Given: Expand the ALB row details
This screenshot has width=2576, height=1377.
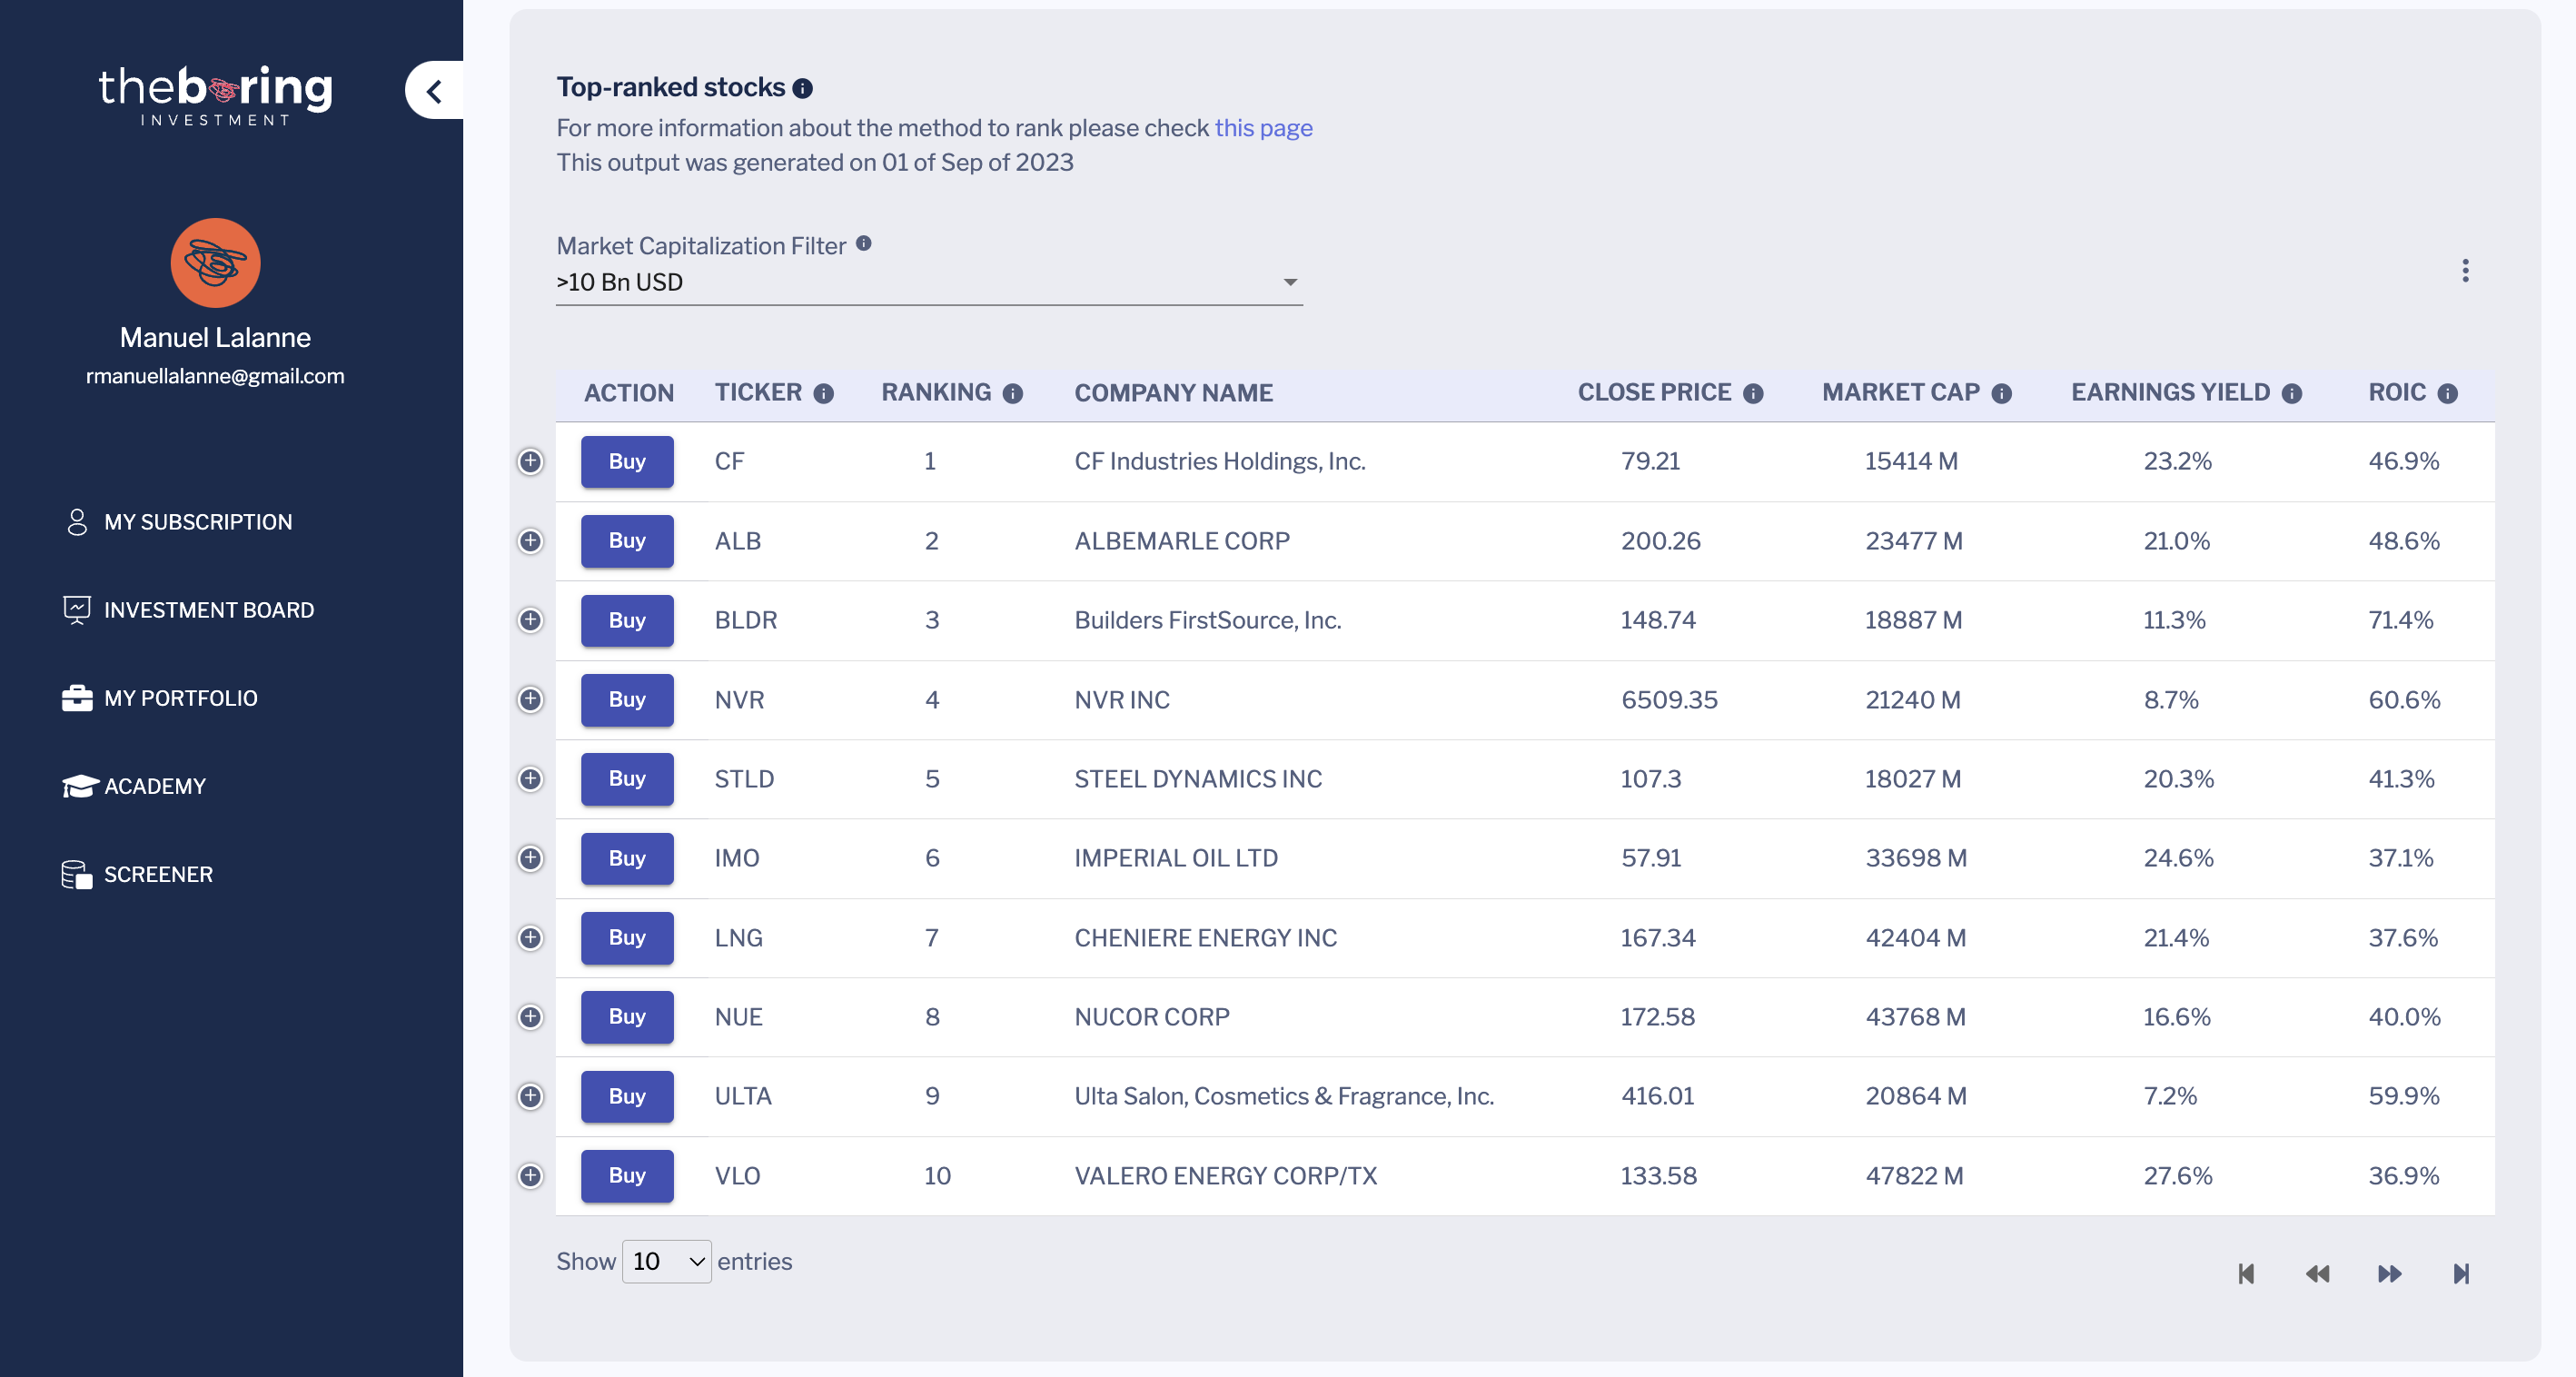Looking at the screenshot, I should point(530,541).
